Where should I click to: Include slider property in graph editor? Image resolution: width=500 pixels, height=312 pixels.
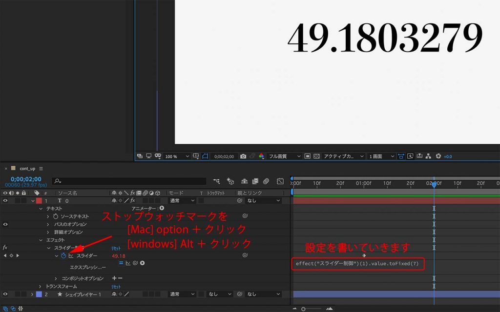71,255
